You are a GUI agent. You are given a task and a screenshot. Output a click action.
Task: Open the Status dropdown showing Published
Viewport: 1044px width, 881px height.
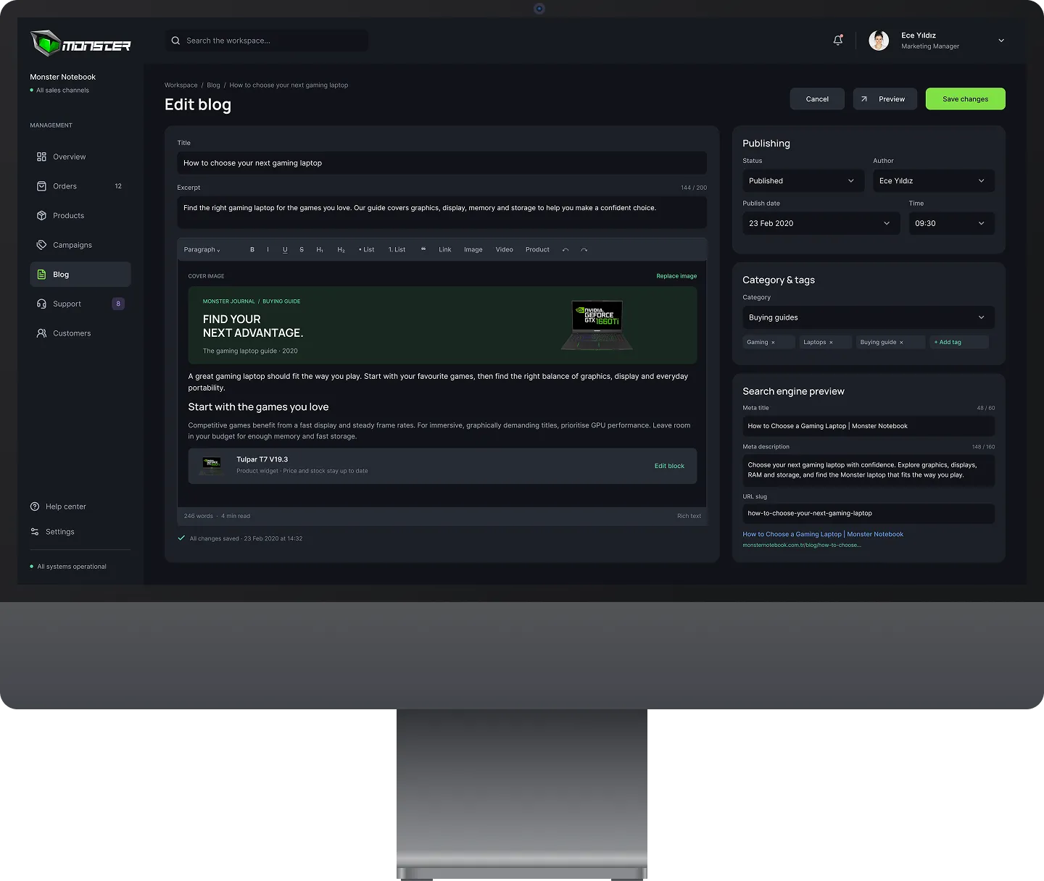[x=803, y=181]
